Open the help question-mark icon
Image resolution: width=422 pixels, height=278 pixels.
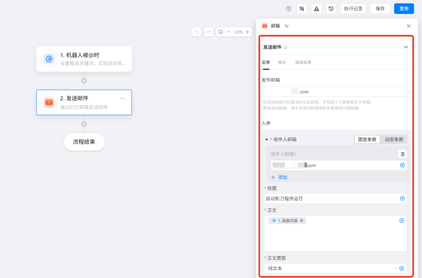(x=289, y=9)
